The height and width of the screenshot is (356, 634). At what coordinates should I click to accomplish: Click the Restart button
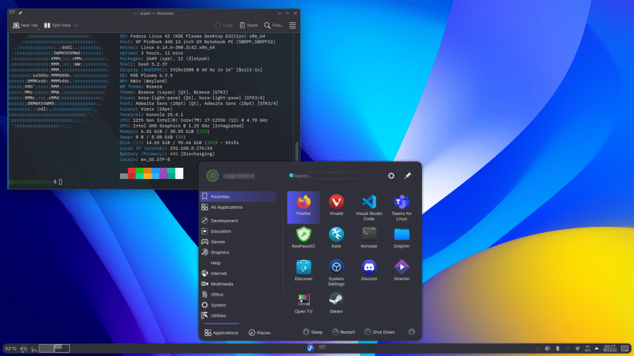(343, 332)
